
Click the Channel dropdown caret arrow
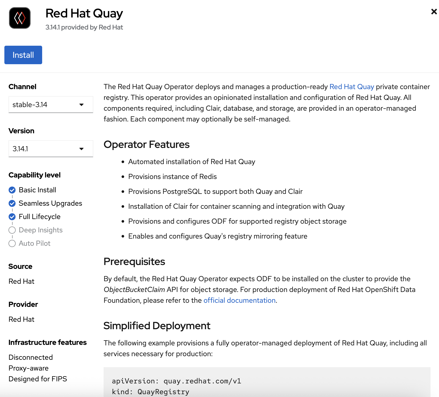click(x=81, y=105)
